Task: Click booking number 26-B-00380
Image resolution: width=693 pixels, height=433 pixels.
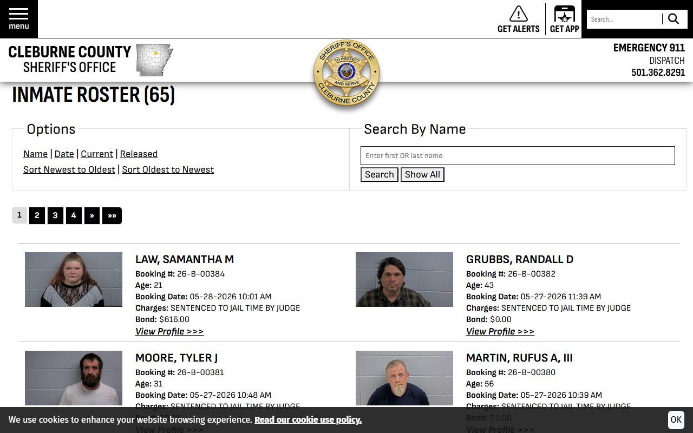Action: click(x=532, y=372)
